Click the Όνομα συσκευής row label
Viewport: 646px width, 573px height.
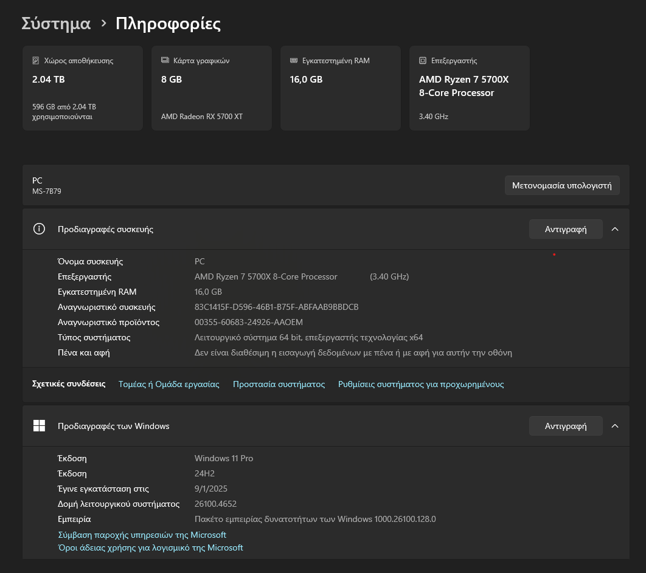pos(90,261)
